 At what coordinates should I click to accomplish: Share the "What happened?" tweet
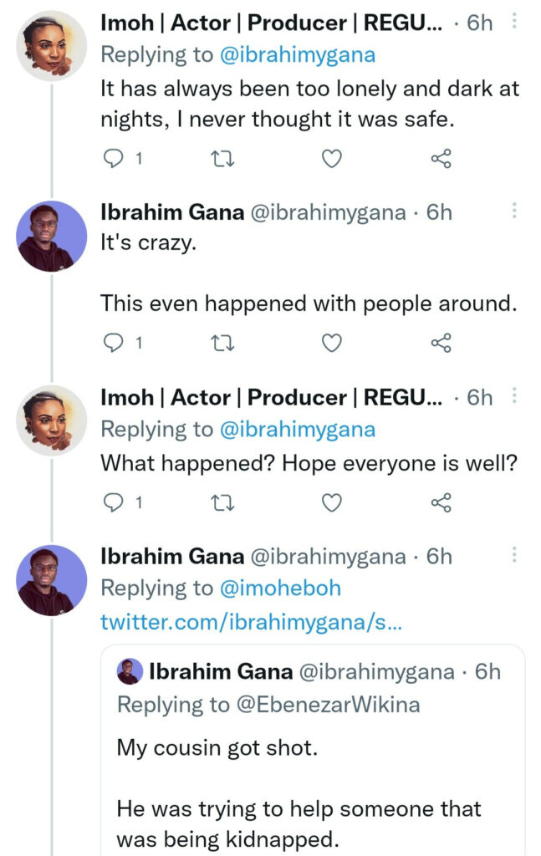click(441, 502)
